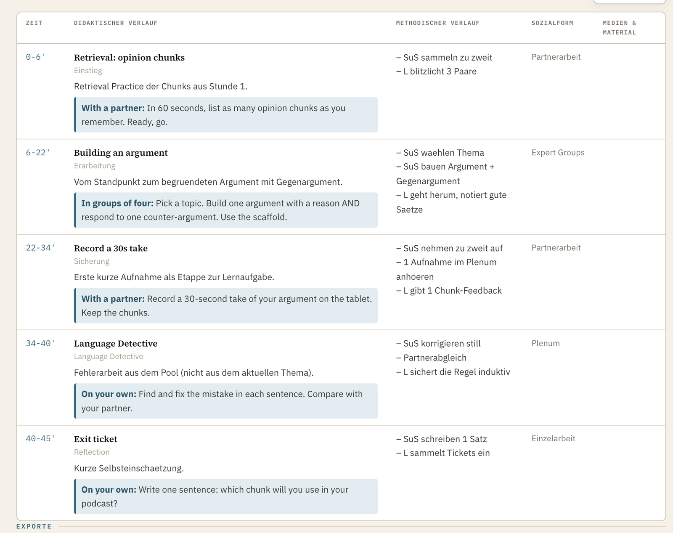Click the 'Exporte' section label
The image size is (673, 533).
pos(34,526)
